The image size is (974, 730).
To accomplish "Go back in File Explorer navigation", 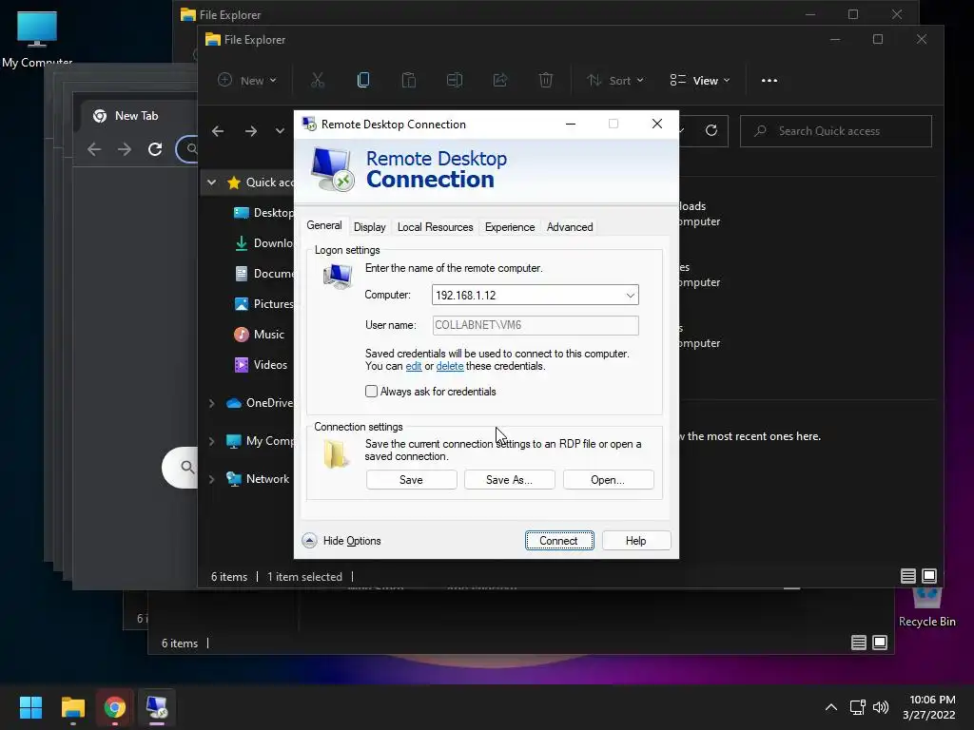I will click(218, 131).
